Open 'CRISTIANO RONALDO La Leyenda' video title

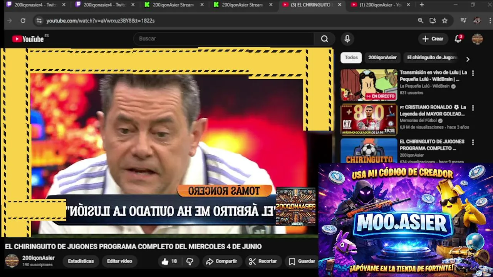point(433,110)
